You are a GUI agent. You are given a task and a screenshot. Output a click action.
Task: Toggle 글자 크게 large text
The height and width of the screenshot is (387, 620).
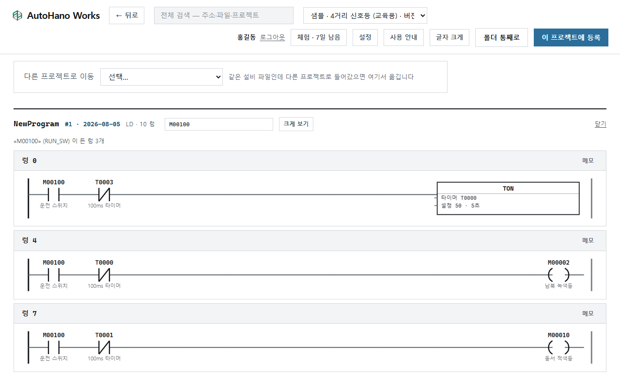(x=449, y=37)
